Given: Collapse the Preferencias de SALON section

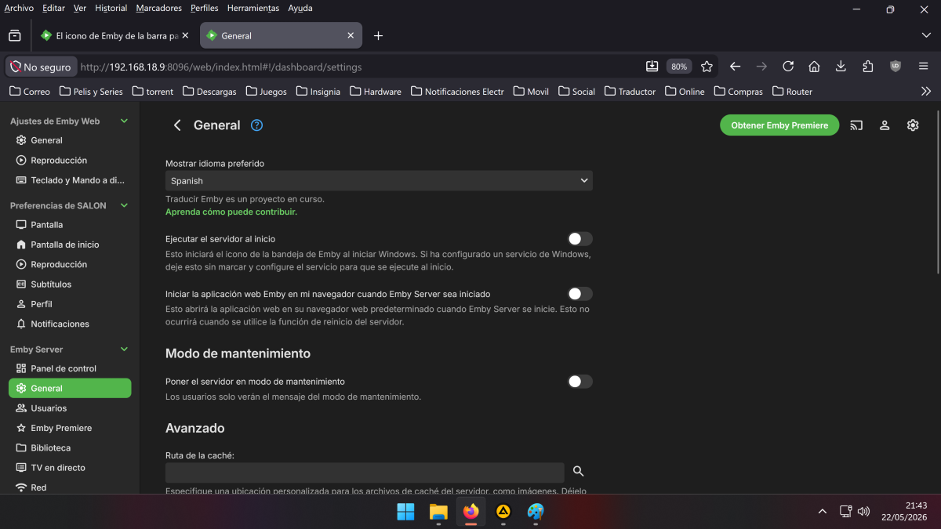Looking at the screenshot, I should pyautogui.click(x=124, y=205).
